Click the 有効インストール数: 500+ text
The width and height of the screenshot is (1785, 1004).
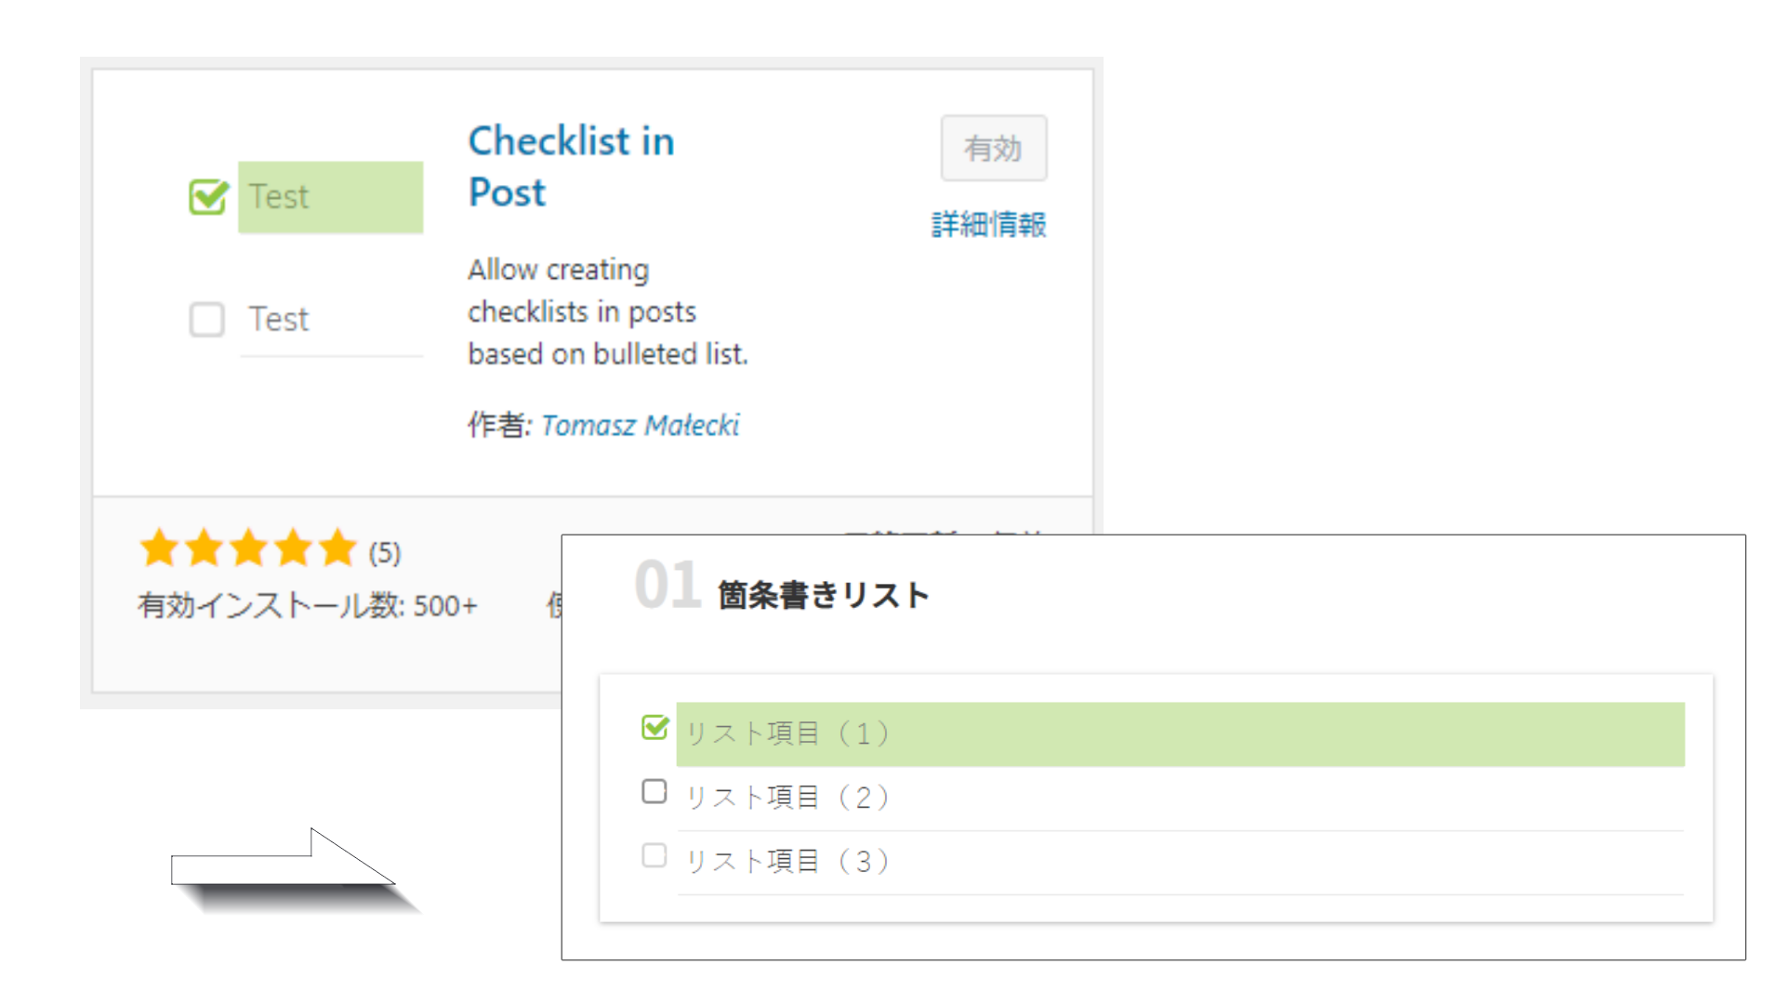pos(307,606)
